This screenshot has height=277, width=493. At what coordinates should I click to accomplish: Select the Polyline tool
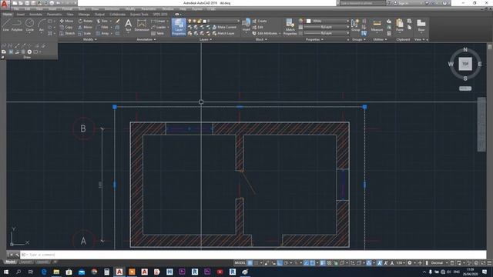click(17, 25)
